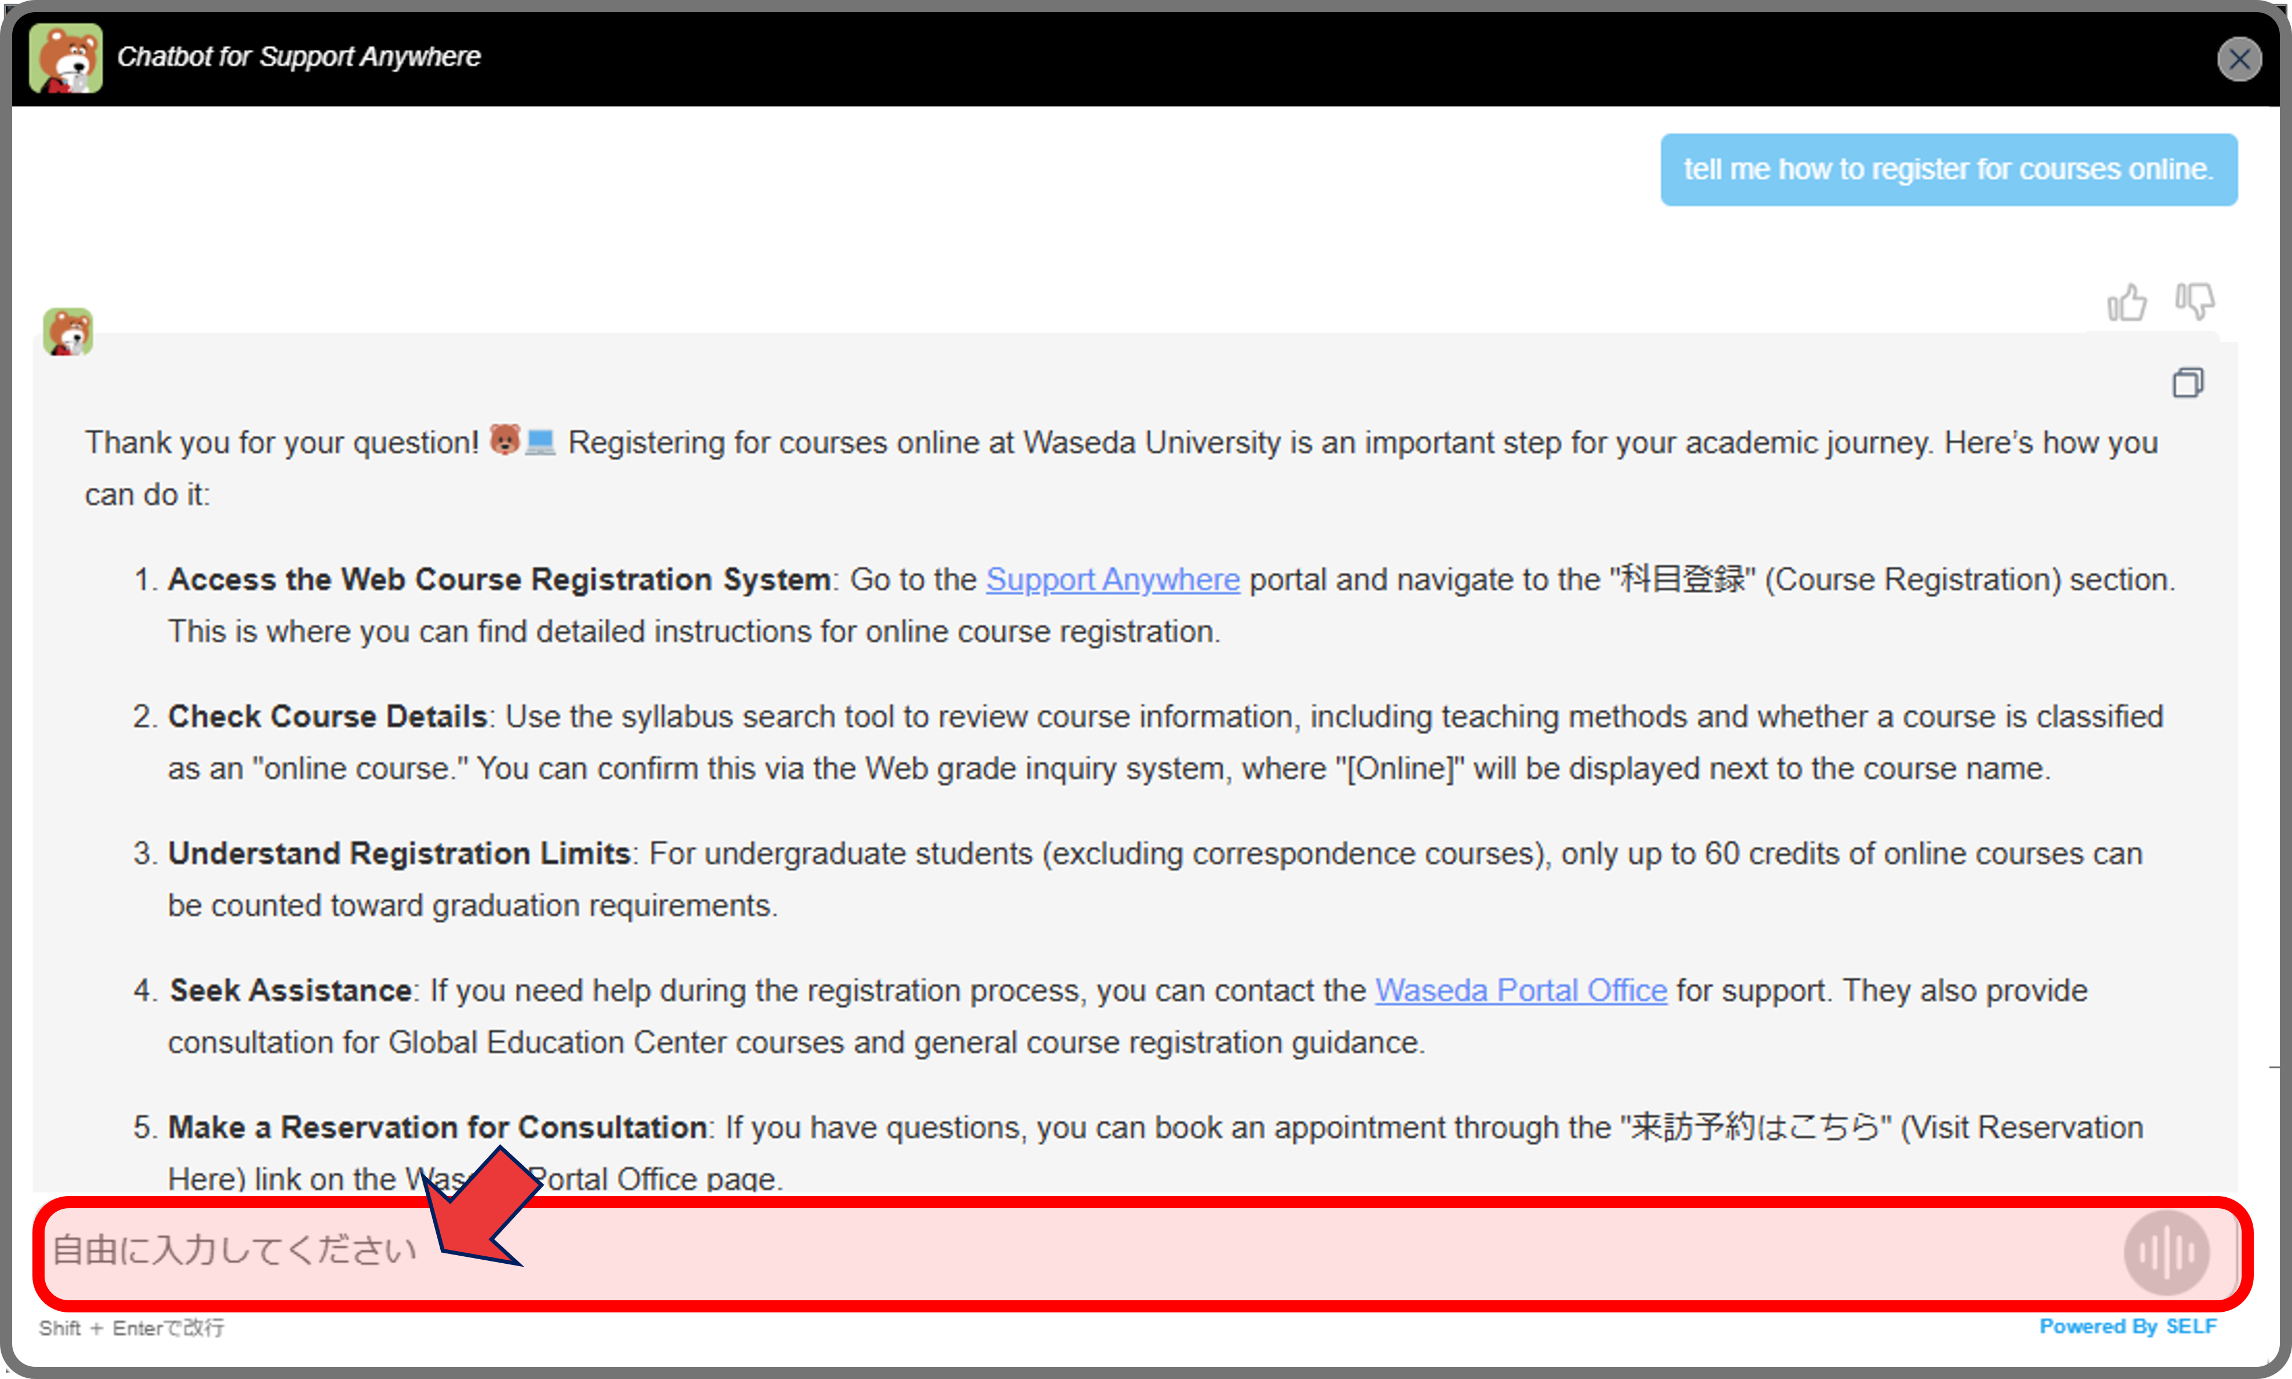
Task: Open the Support Anywhere link
Action: click(1113, 580)
